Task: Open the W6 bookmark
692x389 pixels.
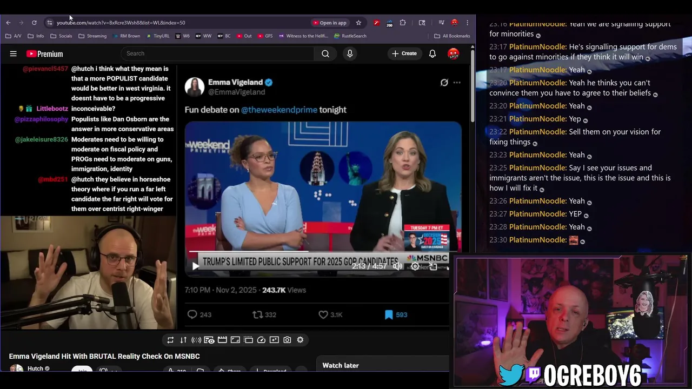Action: point(183,36)
